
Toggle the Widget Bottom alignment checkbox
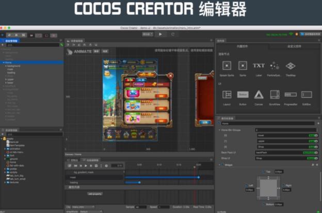264,204
